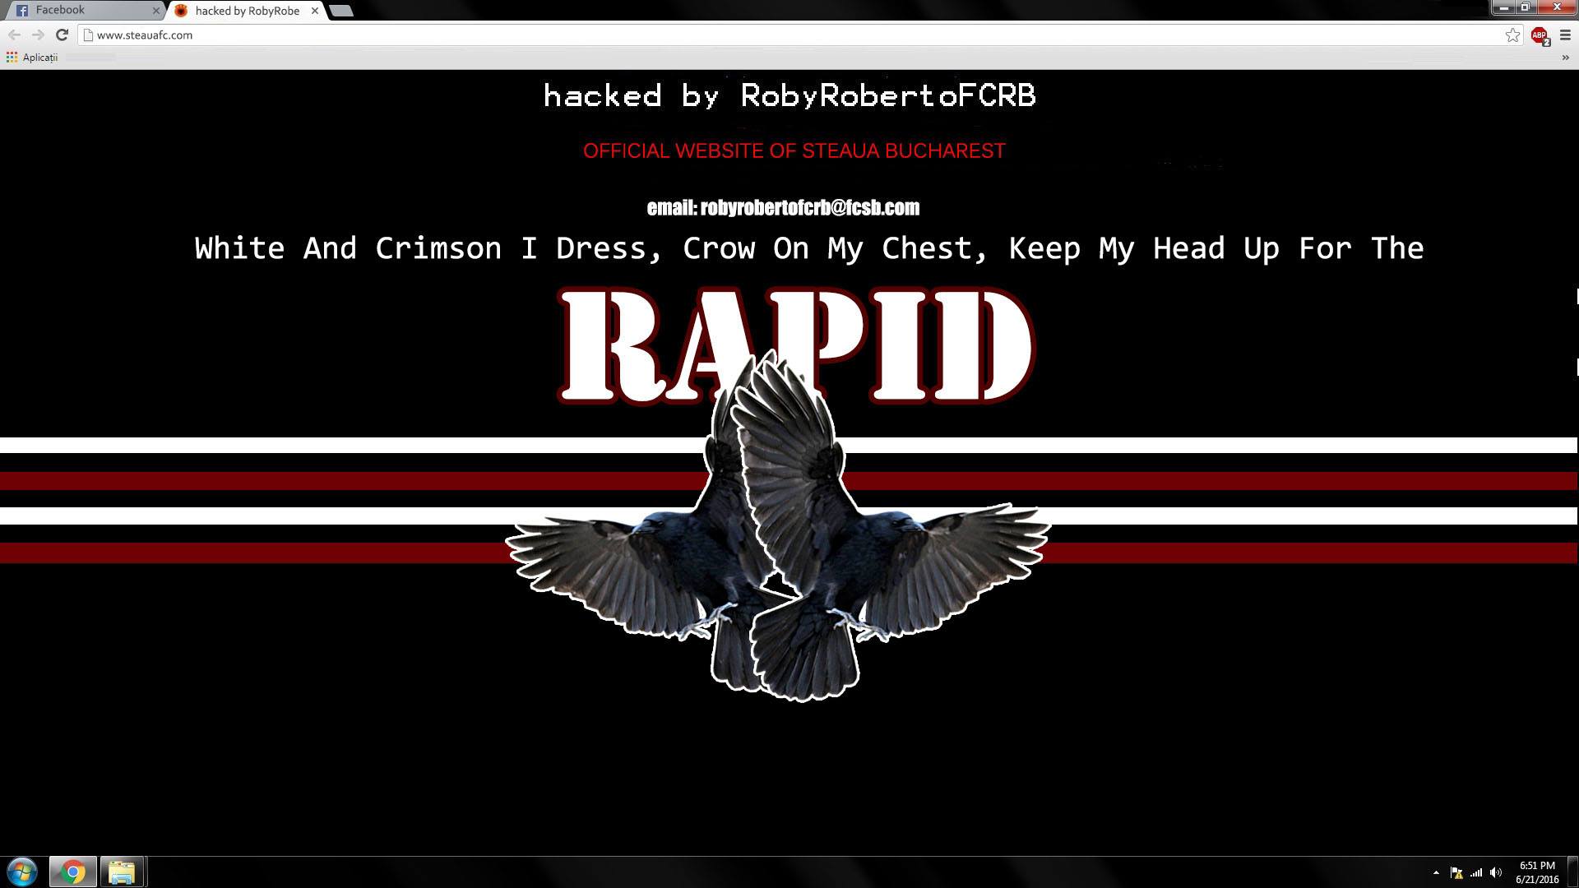Viewport: 1579px width, 888px height.
Task: Click the robyrobertofcrb@fcsb.com email text
Action: click(783, 207)
